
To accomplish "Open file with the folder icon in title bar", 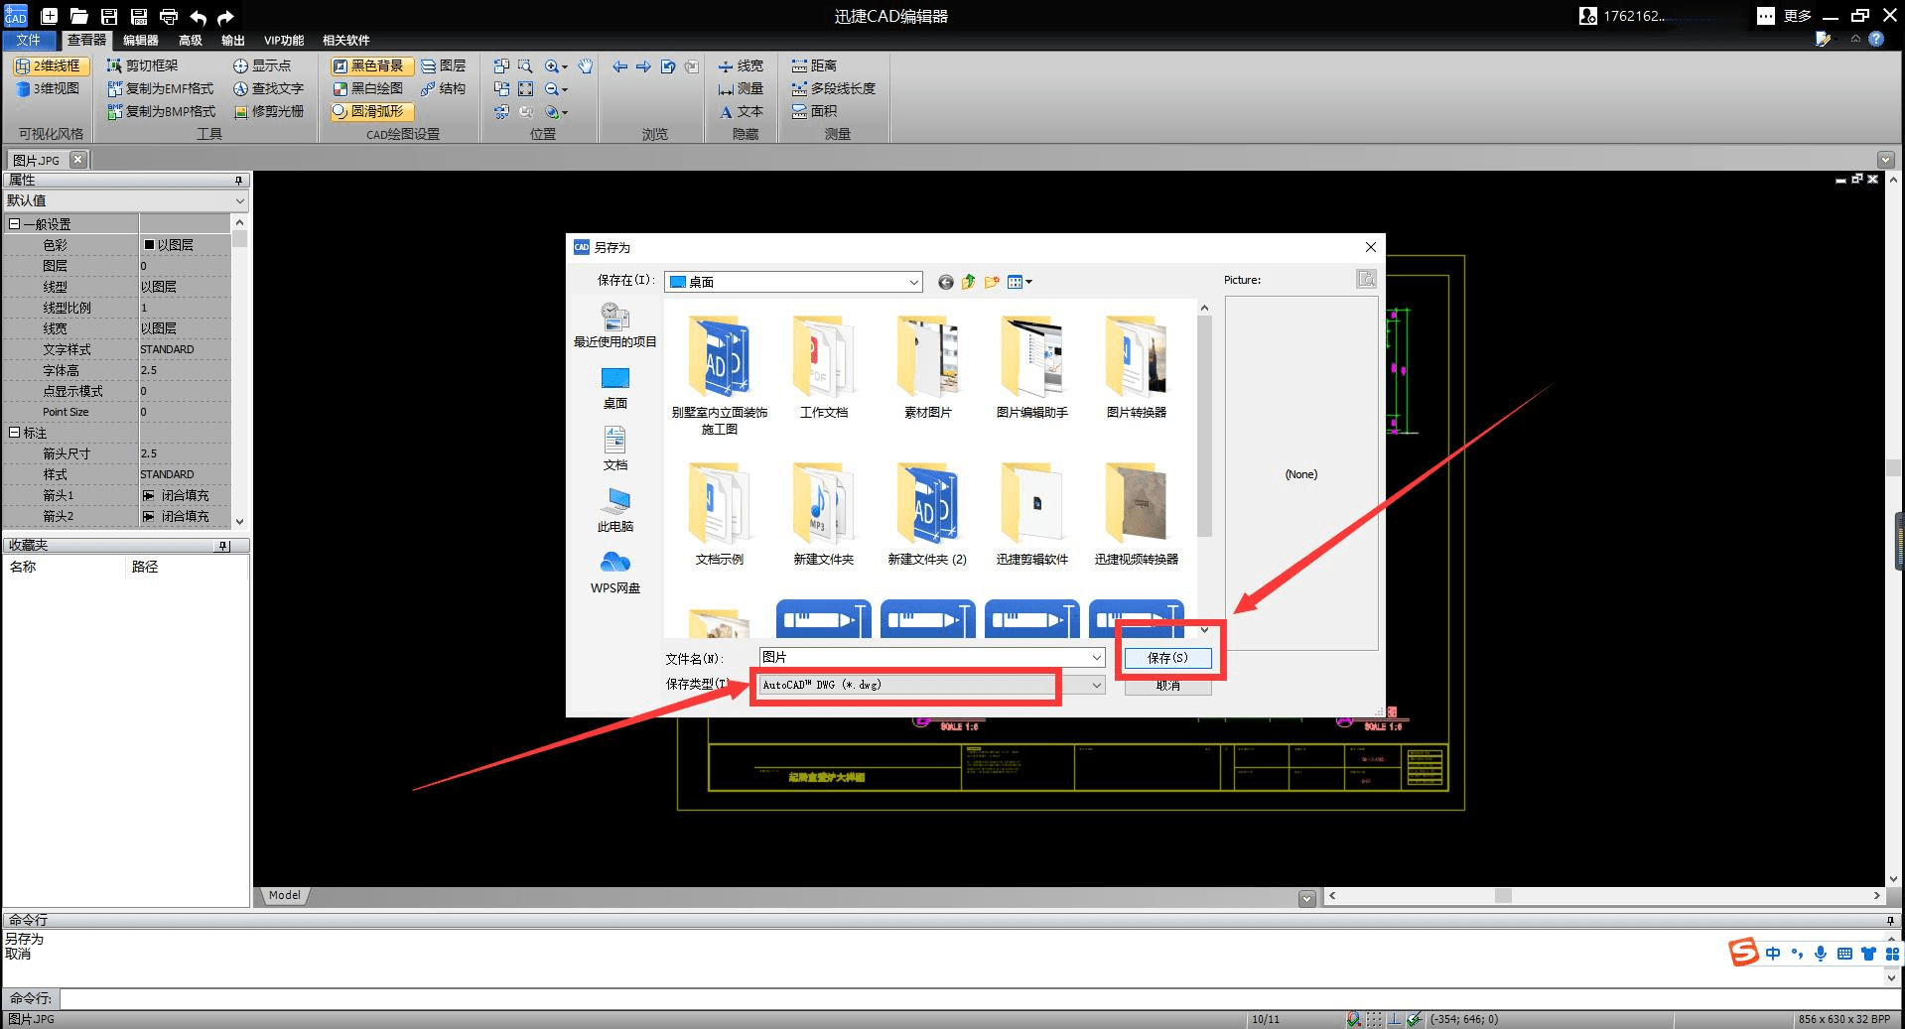I will [x=79, y=16].
